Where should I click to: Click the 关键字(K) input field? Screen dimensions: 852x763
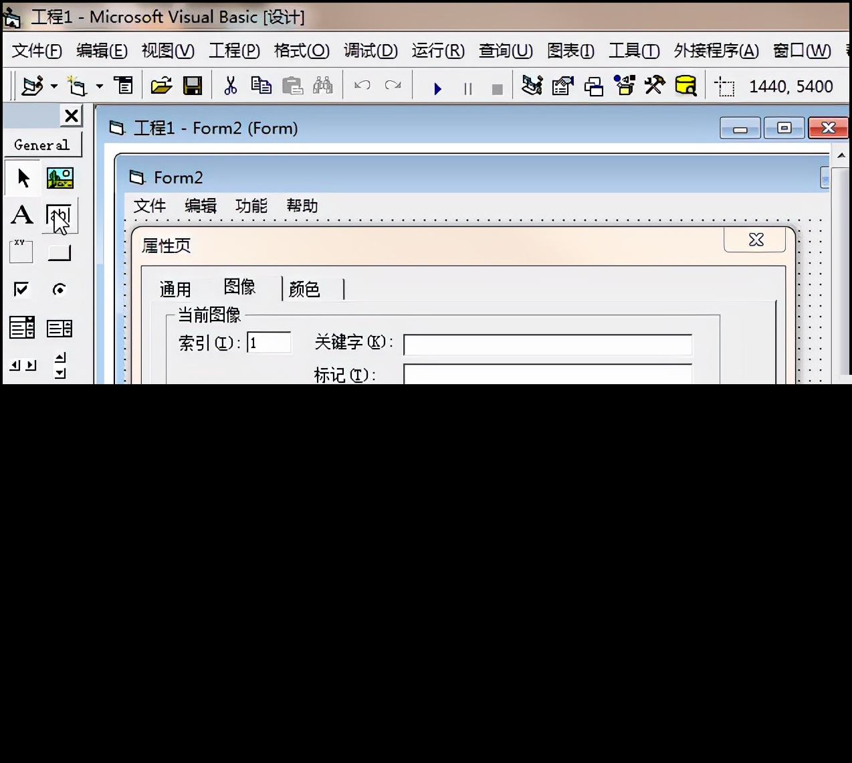coord(548,345)
